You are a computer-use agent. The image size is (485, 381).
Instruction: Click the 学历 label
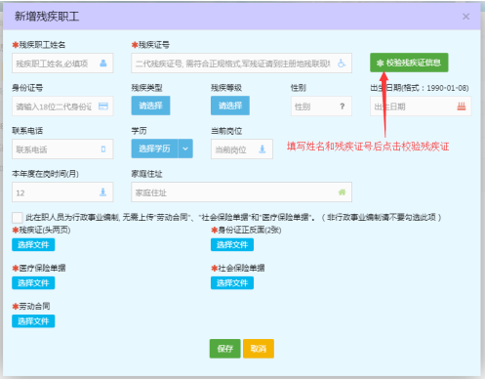139,131
